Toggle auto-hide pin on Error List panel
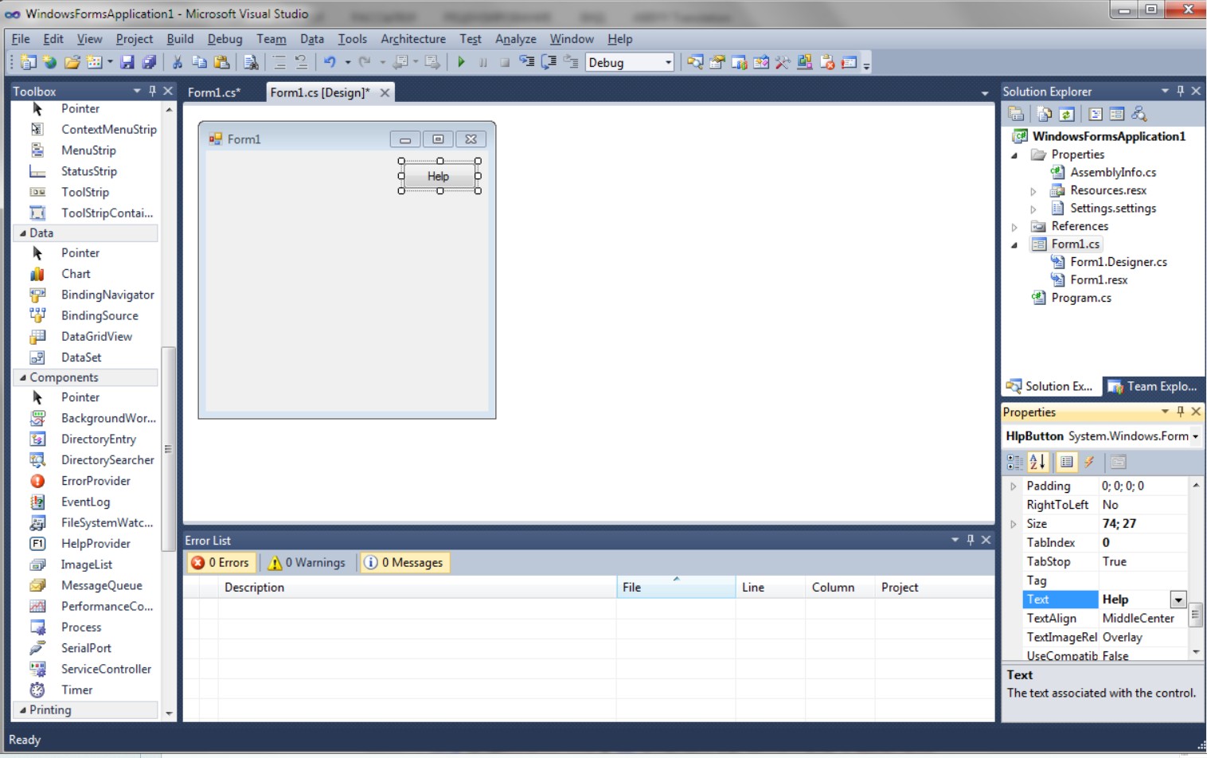 tap(971, 540)
